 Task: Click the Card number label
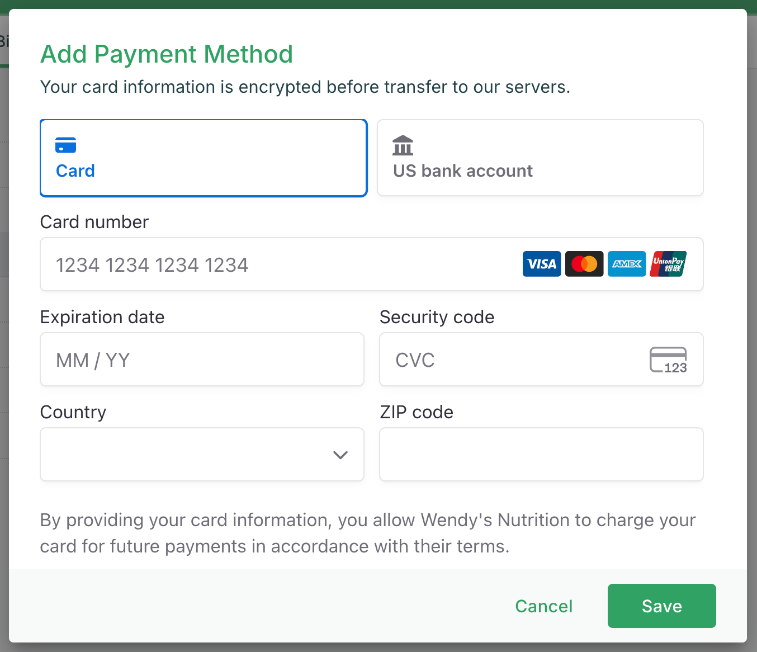94,222
